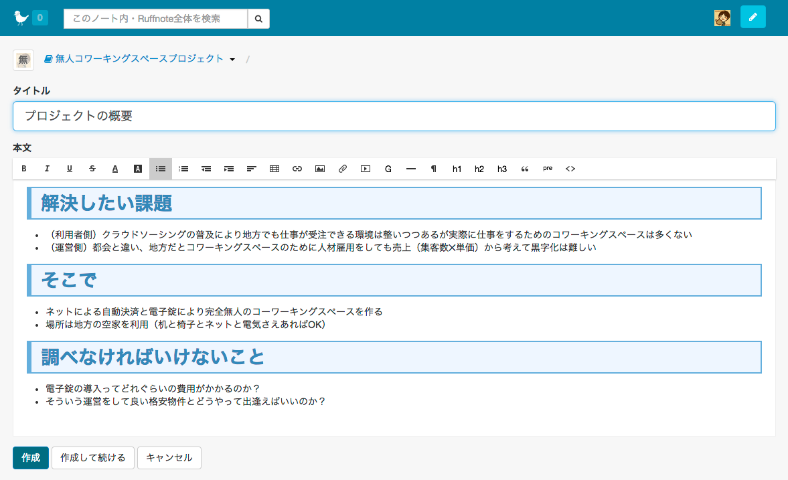Open the user avatar menu

tap(722, 18)
